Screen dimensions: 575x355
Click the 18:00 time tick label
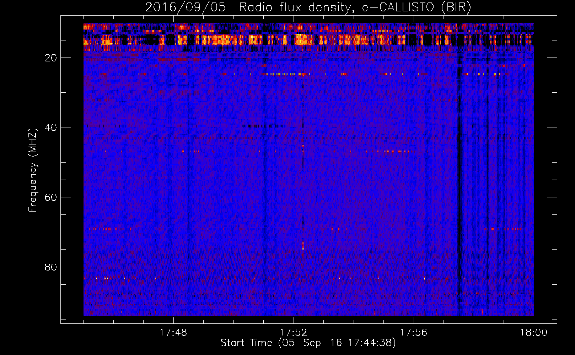[534, 332]
